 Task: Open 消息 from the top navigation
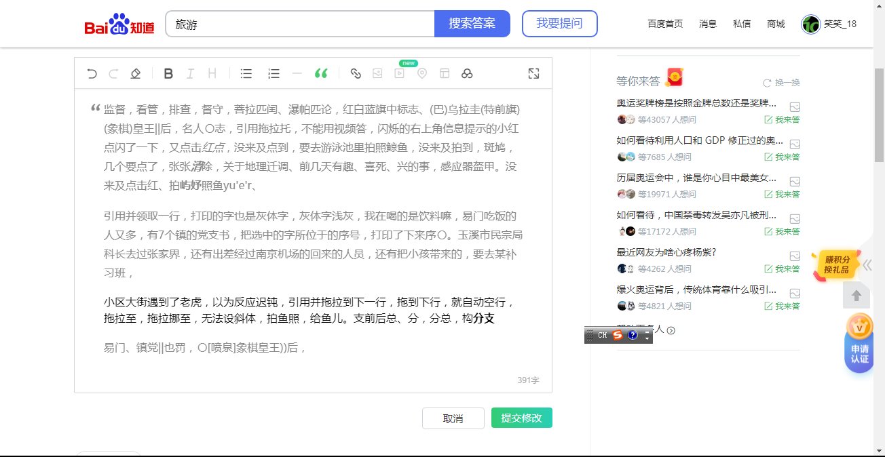coord(707,23)
